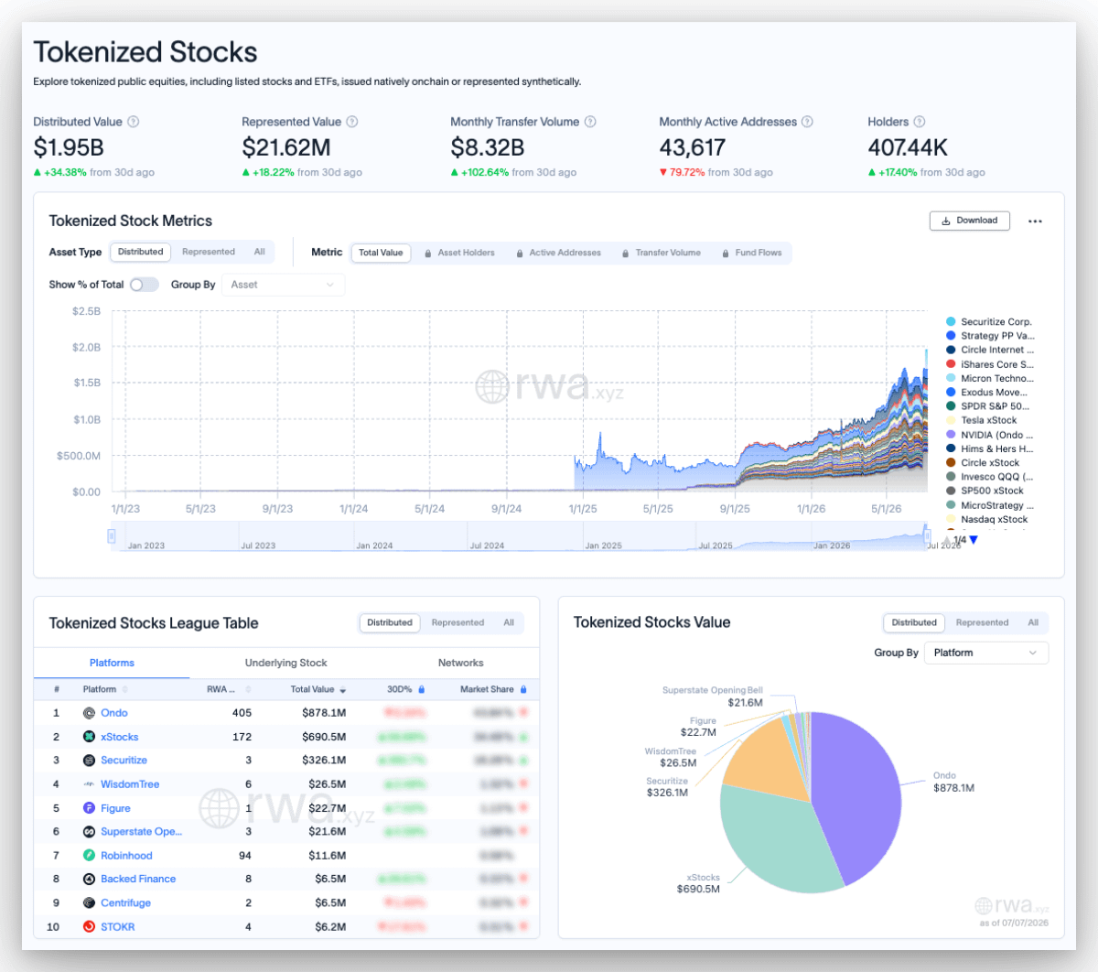Click the Superstate platform logo icon
Screen dimensions: 1098x972
coord(89,832)
